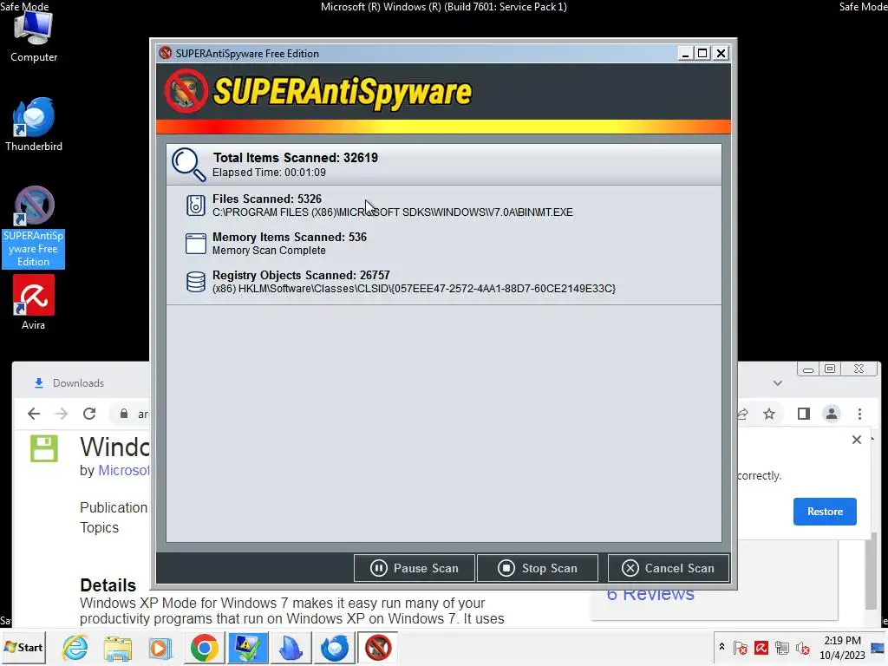This screenshot has height=666, width=888.
Task: Click the green floppy disk software icon
Action: coord(43,448)
